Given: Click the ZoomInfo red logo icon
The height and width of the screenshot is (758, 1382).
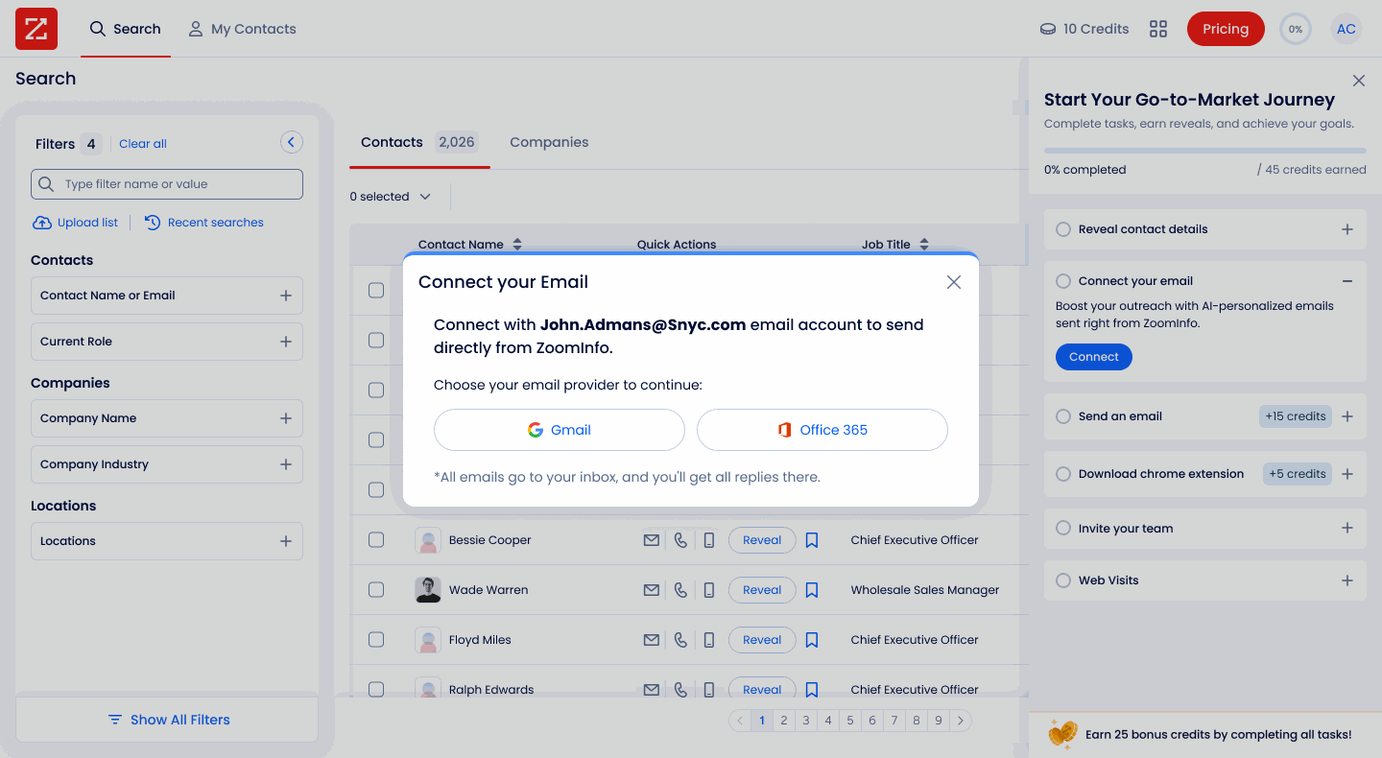Looking at the screenshot, I should [36, 29].
